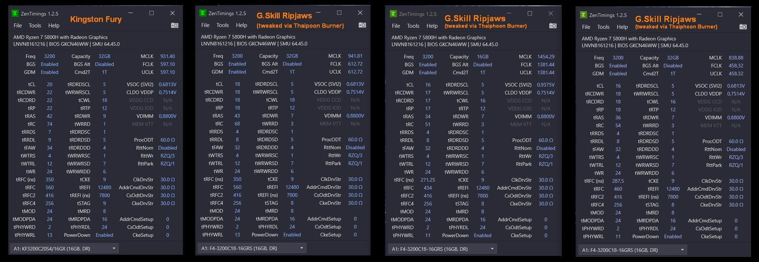Open the Tools menu in the Kingston Fury window
This screenshot has width=759, height=262.
point(35,26)
